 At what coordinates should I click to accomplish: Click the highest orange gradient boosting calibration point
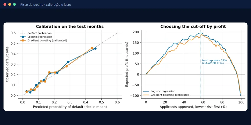[92, 48]
